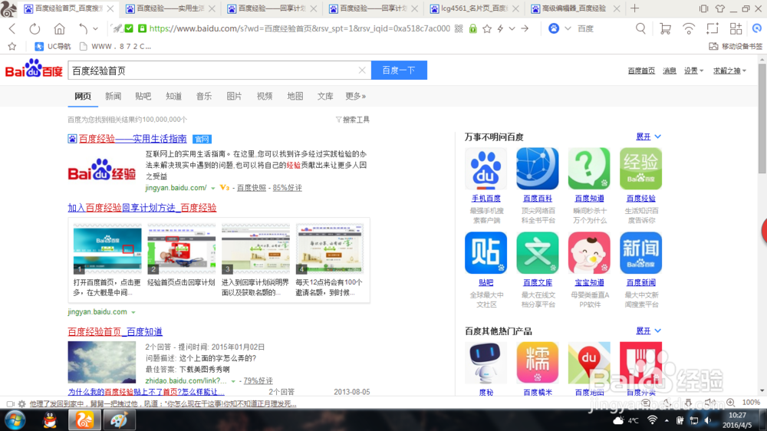
Task: Open the 百度糯米 app icon
Action: coord(538,363)
